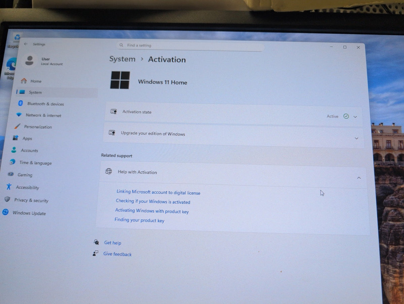Click the Help with Activation globe icon
The height and width of the screenshot is (304, 404).
coord(108,172)
